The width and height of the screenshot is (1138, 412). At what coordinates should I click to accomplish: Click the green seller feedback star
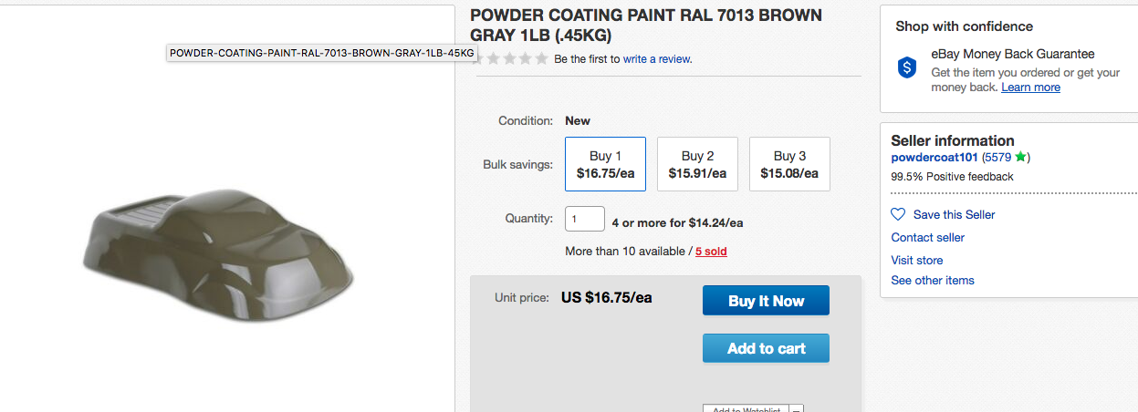click(1019, 157)
